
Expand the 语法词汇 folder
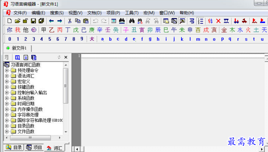click(x=7, y=76)
